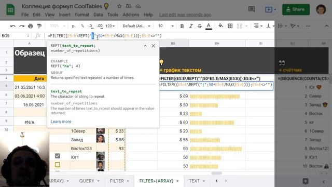Open the vertical align options
The image size is (332, 187).
(x=270, y=26)
